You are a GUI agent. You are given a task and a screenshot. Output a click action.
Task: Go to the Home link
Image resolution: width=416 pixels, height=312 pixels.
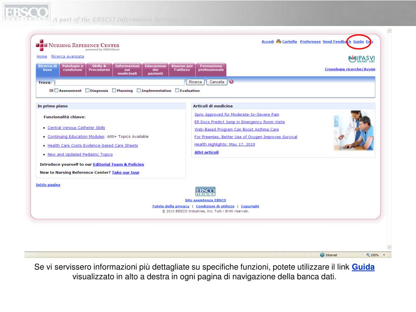click(x=42, y=56)
